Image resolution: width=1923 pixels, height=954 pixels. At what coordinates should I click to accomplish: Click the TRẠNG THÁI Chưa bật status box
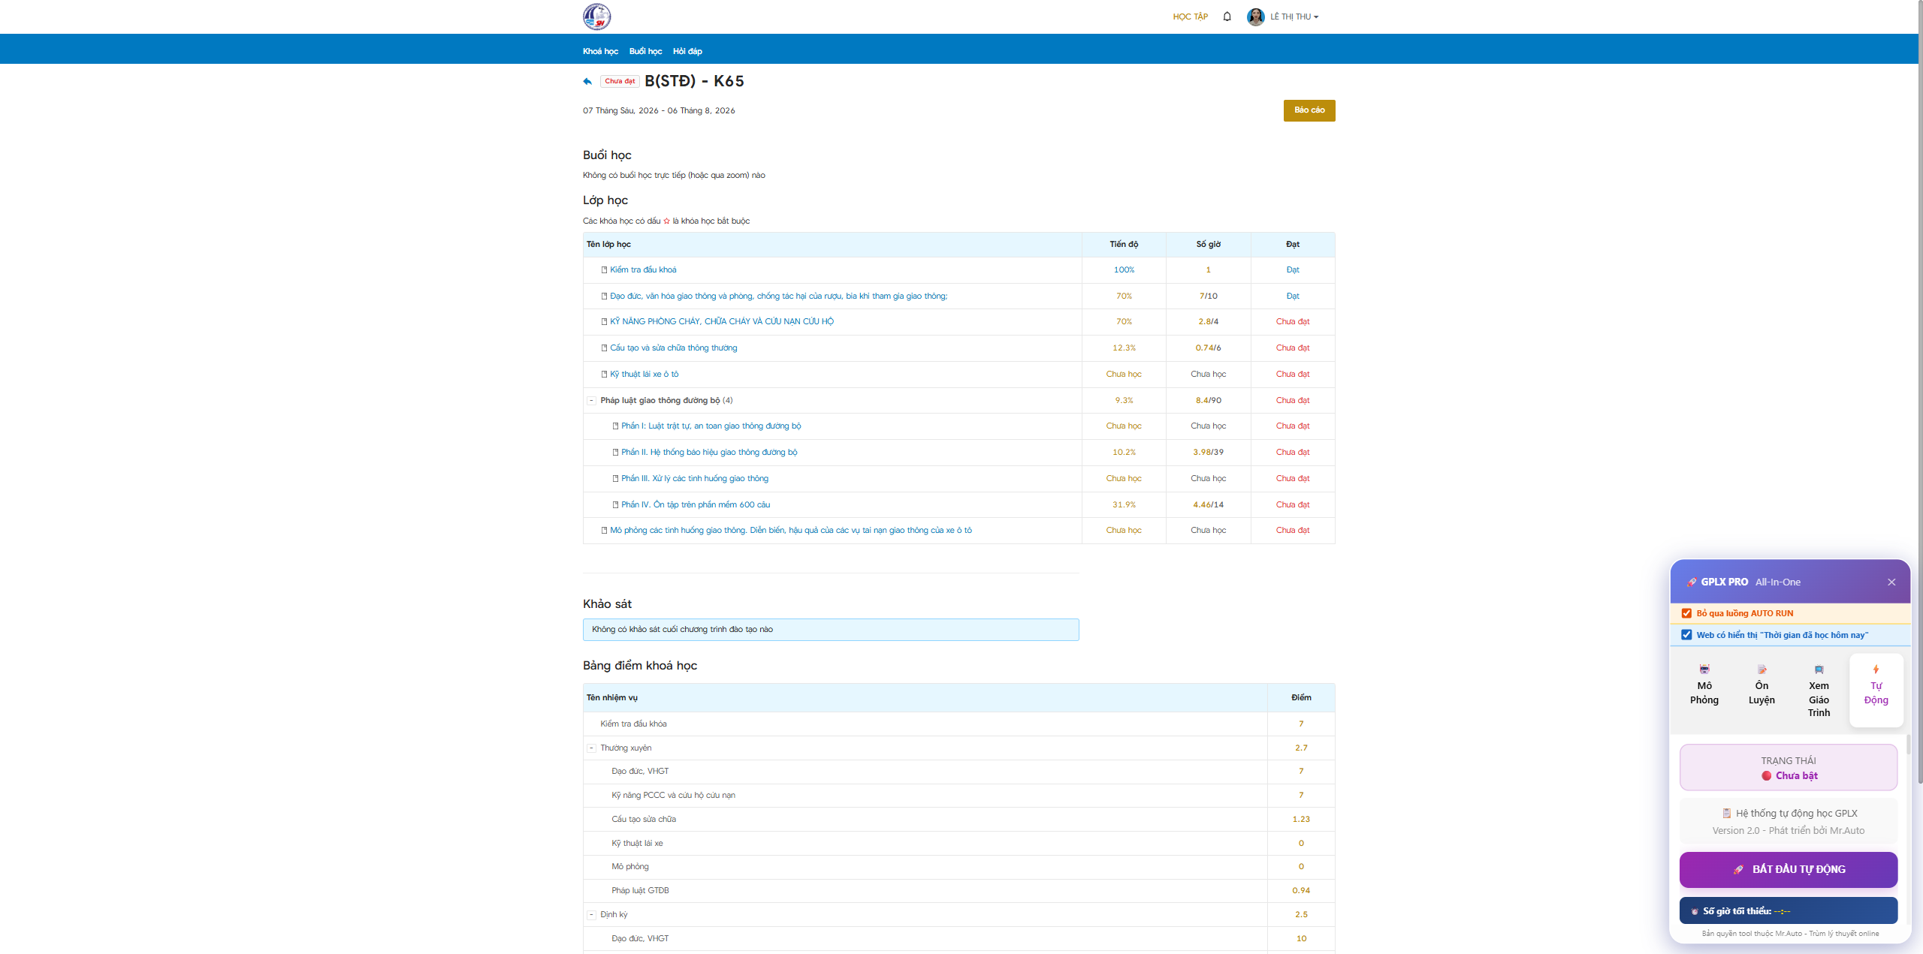click(x=1788, y=767)
